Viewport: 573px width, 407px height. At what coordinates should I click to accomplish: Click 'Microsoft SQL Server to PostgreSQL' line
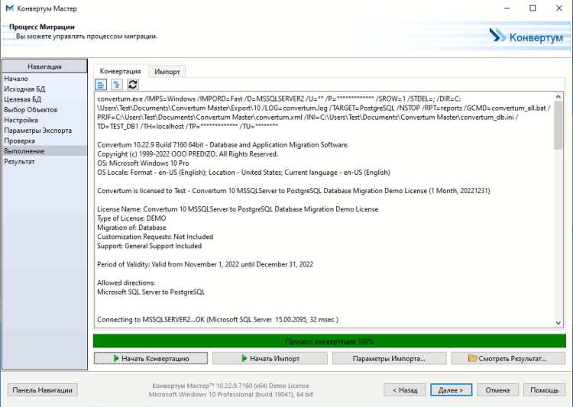[x=151, y=292]
